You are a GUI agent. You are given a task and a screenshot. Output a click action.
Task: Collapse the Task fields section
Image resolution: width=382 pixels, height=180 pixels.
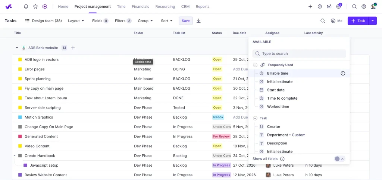click(255, 118)
